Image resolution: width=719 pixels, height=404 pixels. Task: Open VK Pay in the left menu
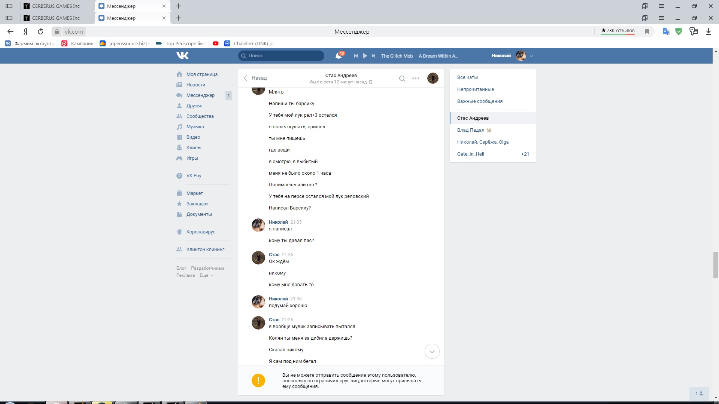pyautogui.click(x=194, y=175)
